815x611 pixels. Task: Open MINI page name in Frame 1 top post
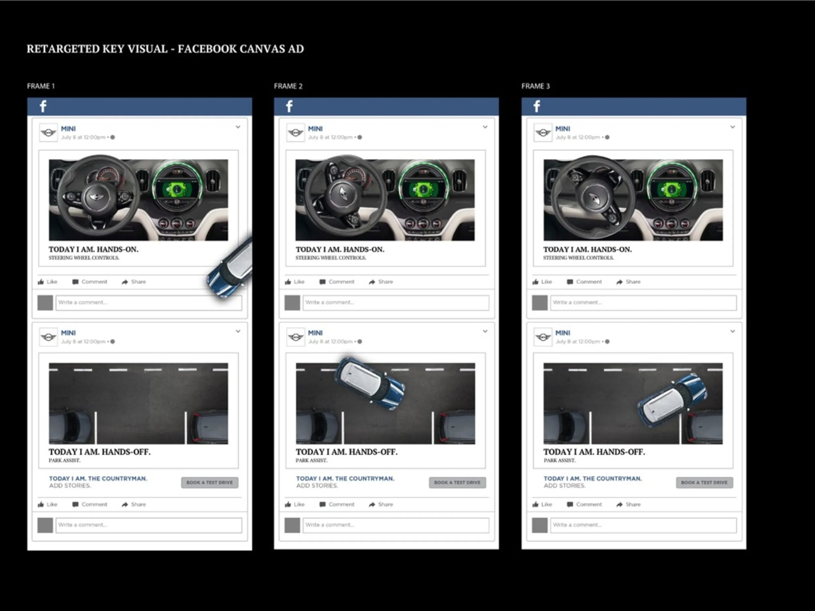pyautogui.click(x=68, y=129)
